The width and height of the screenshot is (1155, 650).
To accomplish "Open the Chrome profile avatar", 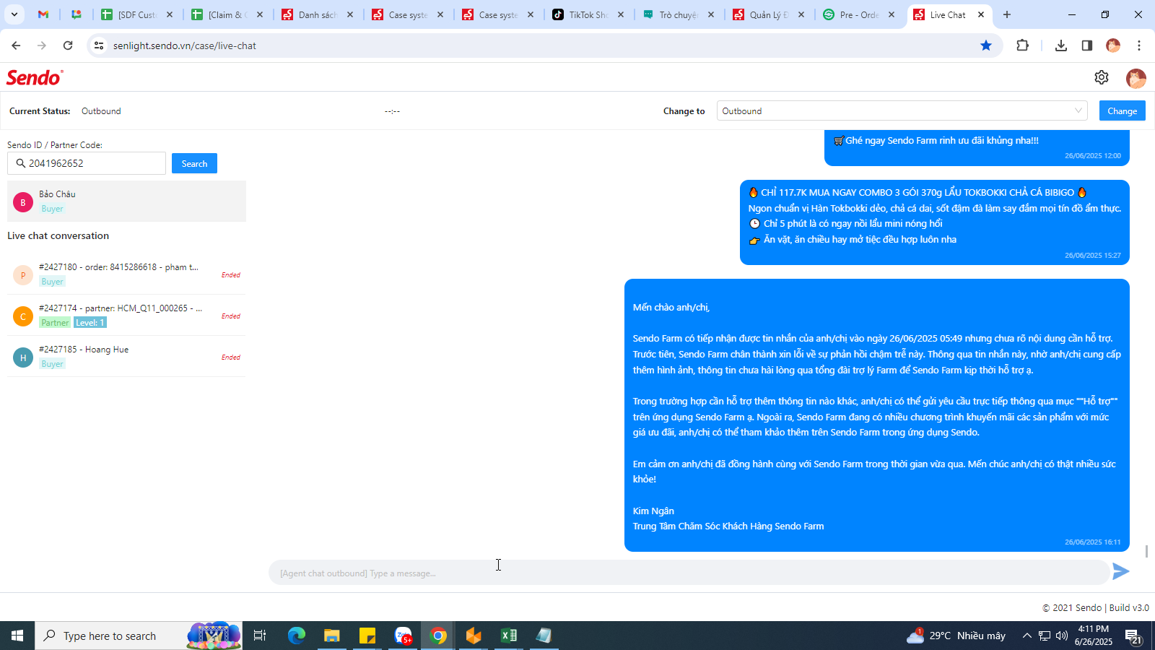I will (1113, 45).
